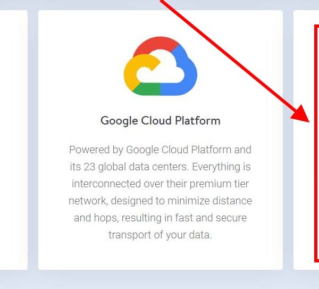
Task: Click the "Powered by Google Cloud Platform" text line
Action: tap(160, 149)
